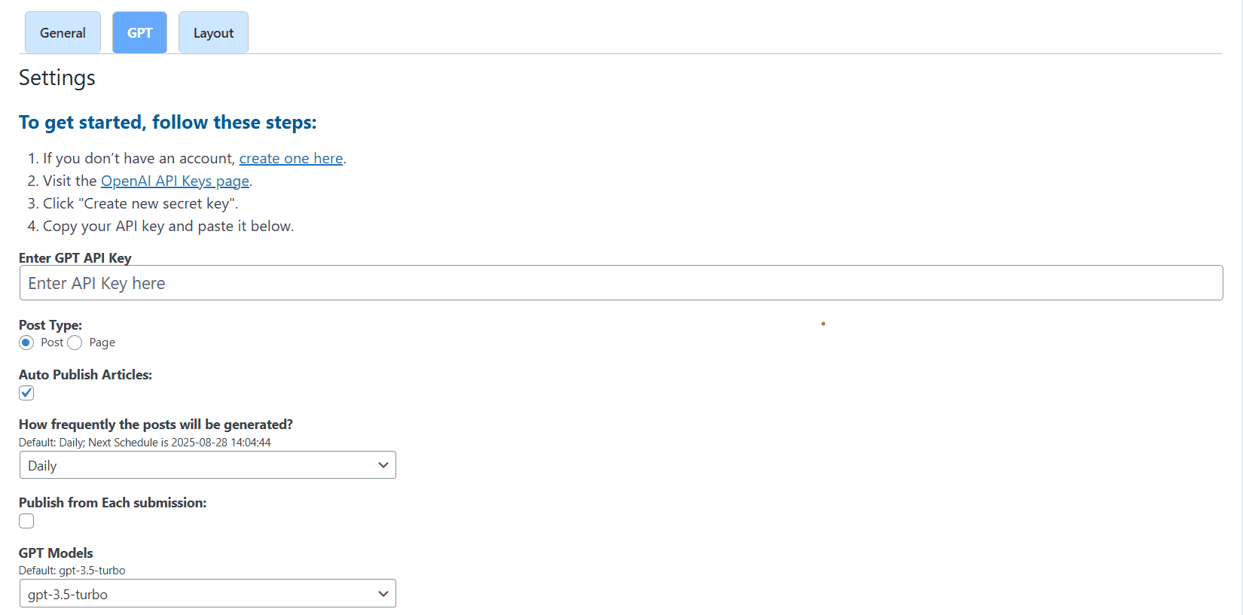Focus the Enter API Key input field
The width and height of the screenshot is (1243, 615).
[x=620, y=283]
